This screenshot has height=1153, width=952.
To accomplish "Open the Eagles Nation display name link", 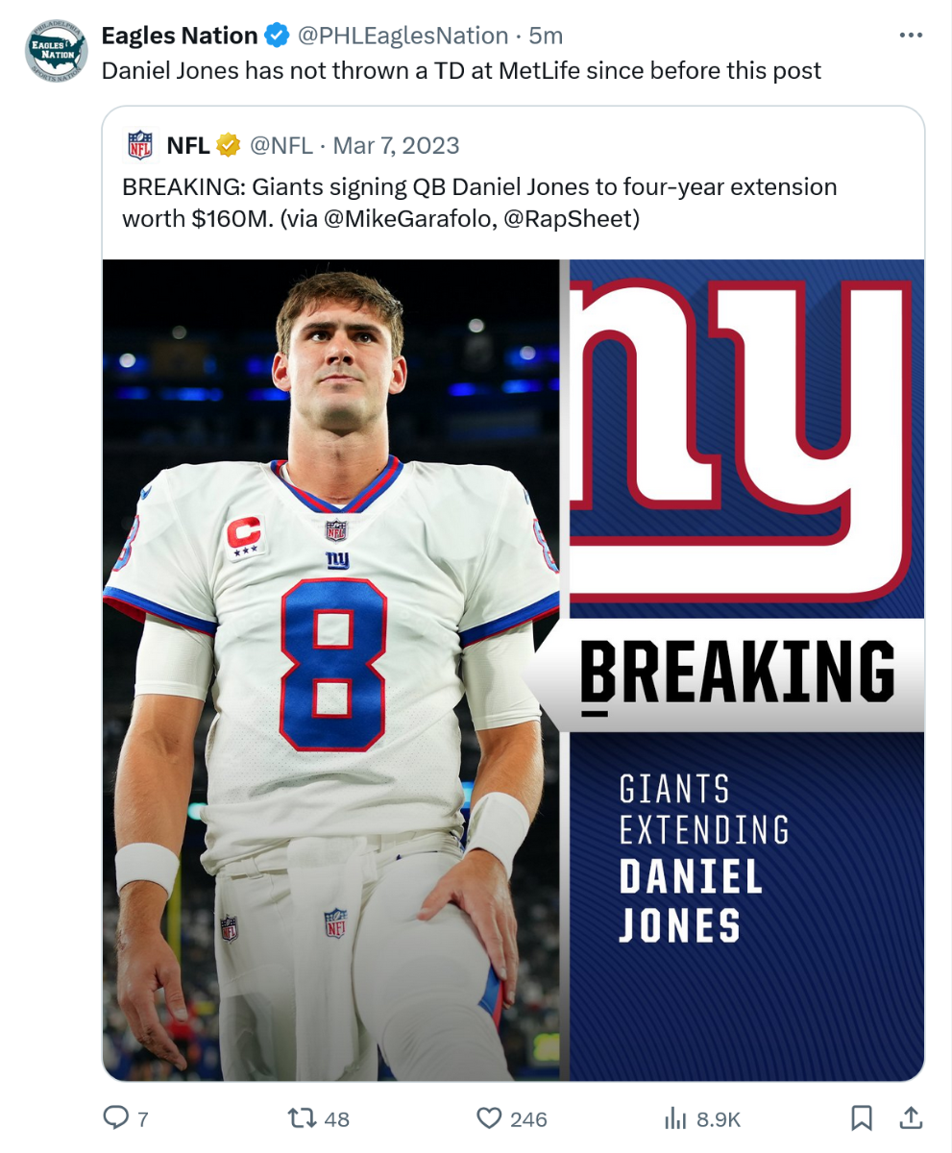I will [180, 37].
